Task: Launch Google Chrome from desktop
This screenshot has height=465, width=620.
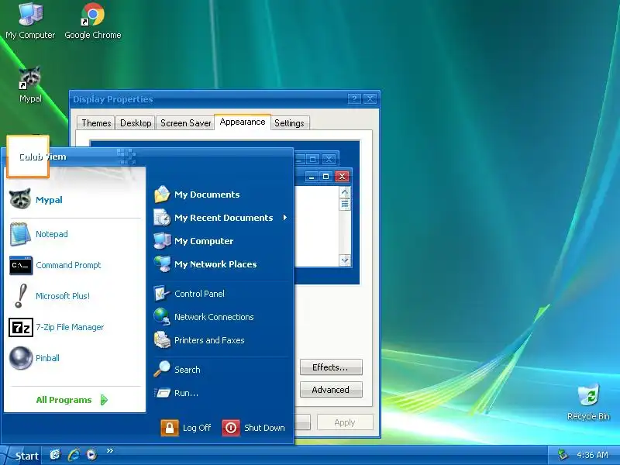Action: click(93, 21)
